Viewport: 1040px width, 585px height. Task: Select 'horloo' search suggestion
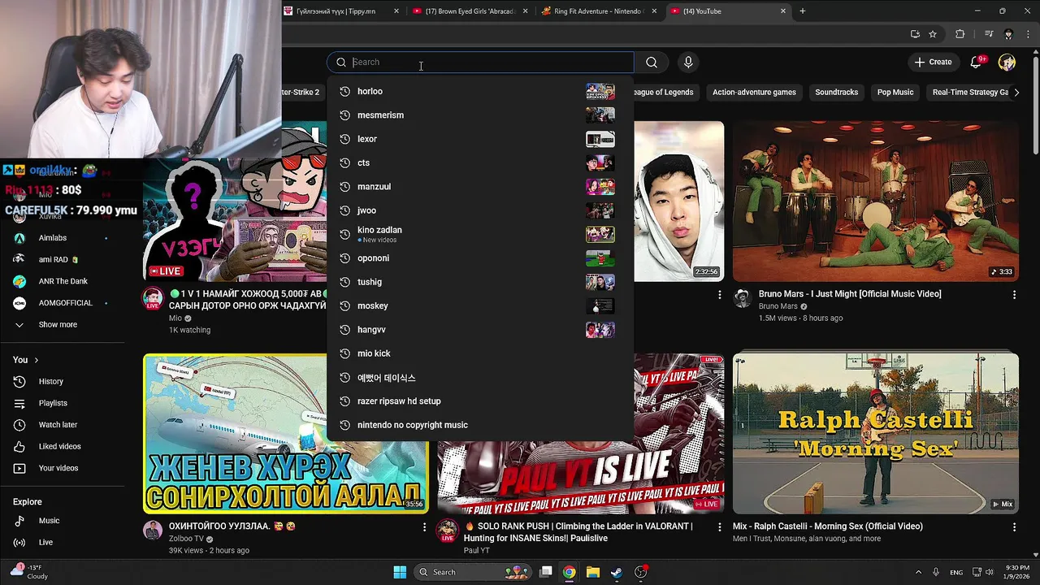[480, 91]
